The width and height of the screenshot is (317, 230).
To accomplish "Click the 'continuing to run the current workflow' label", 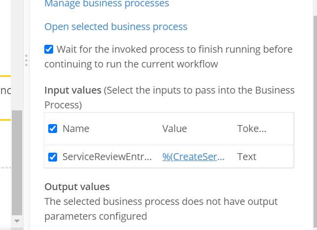I will 131,64.
